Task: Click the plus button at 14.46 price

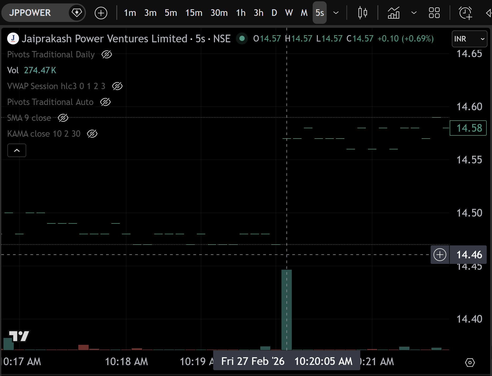Action: 440,255
